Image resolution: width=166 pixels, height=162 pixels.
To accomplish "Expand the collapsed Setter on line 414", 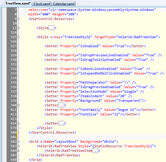I will pyautogui.click(x=19, y=123).
